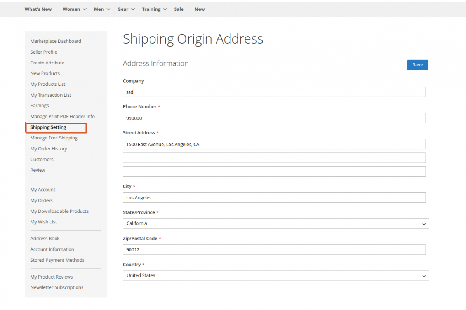Open My Transaction List
466x310 pixels.
point(50,95)
